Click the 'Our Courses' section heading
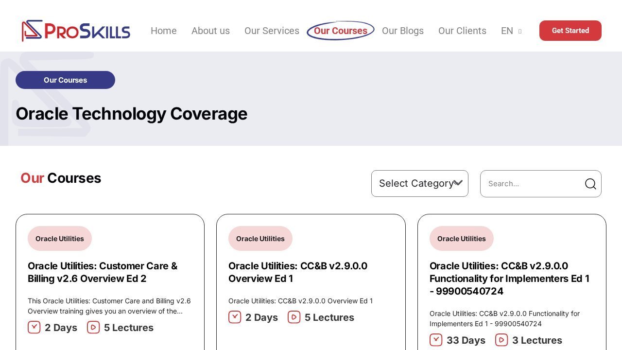The image size is (622, 350). pos(61,178)
